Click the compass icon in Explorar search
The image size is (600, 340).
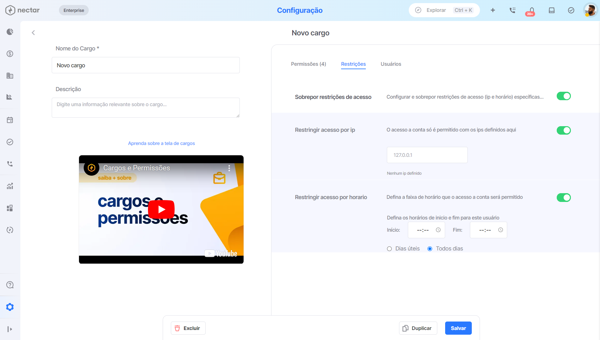coord(418,10)
